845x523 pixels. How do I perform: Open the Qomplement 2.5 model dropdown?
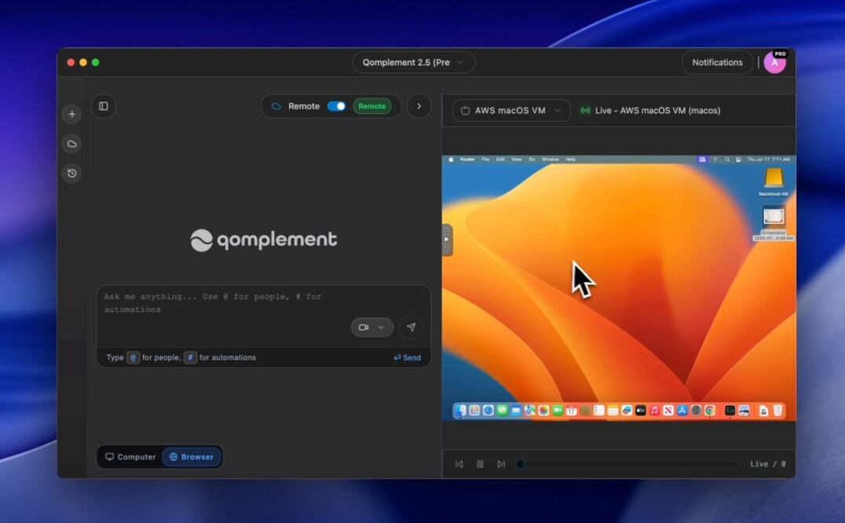coord(413,63)
